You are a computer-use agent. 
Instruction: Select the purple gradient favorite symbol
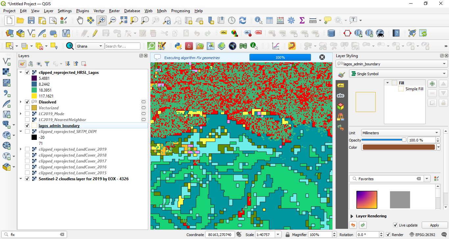[366, 200]
